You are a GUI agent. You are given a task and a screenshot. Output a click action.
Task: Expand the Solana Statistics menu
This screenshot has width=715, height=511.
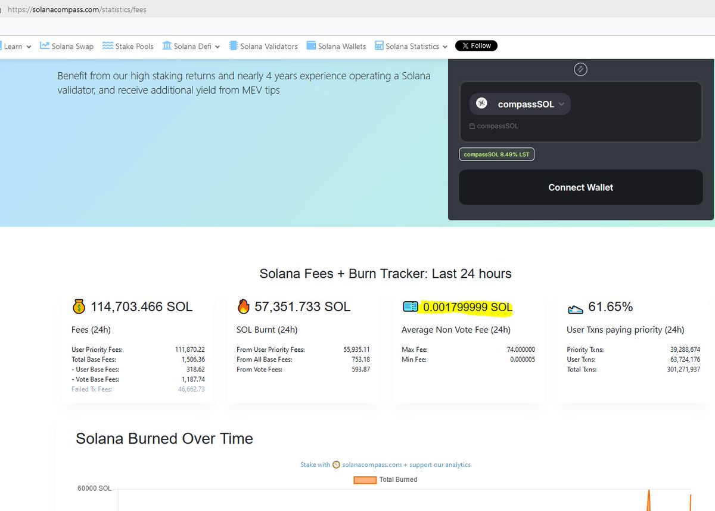pos(411,46)
